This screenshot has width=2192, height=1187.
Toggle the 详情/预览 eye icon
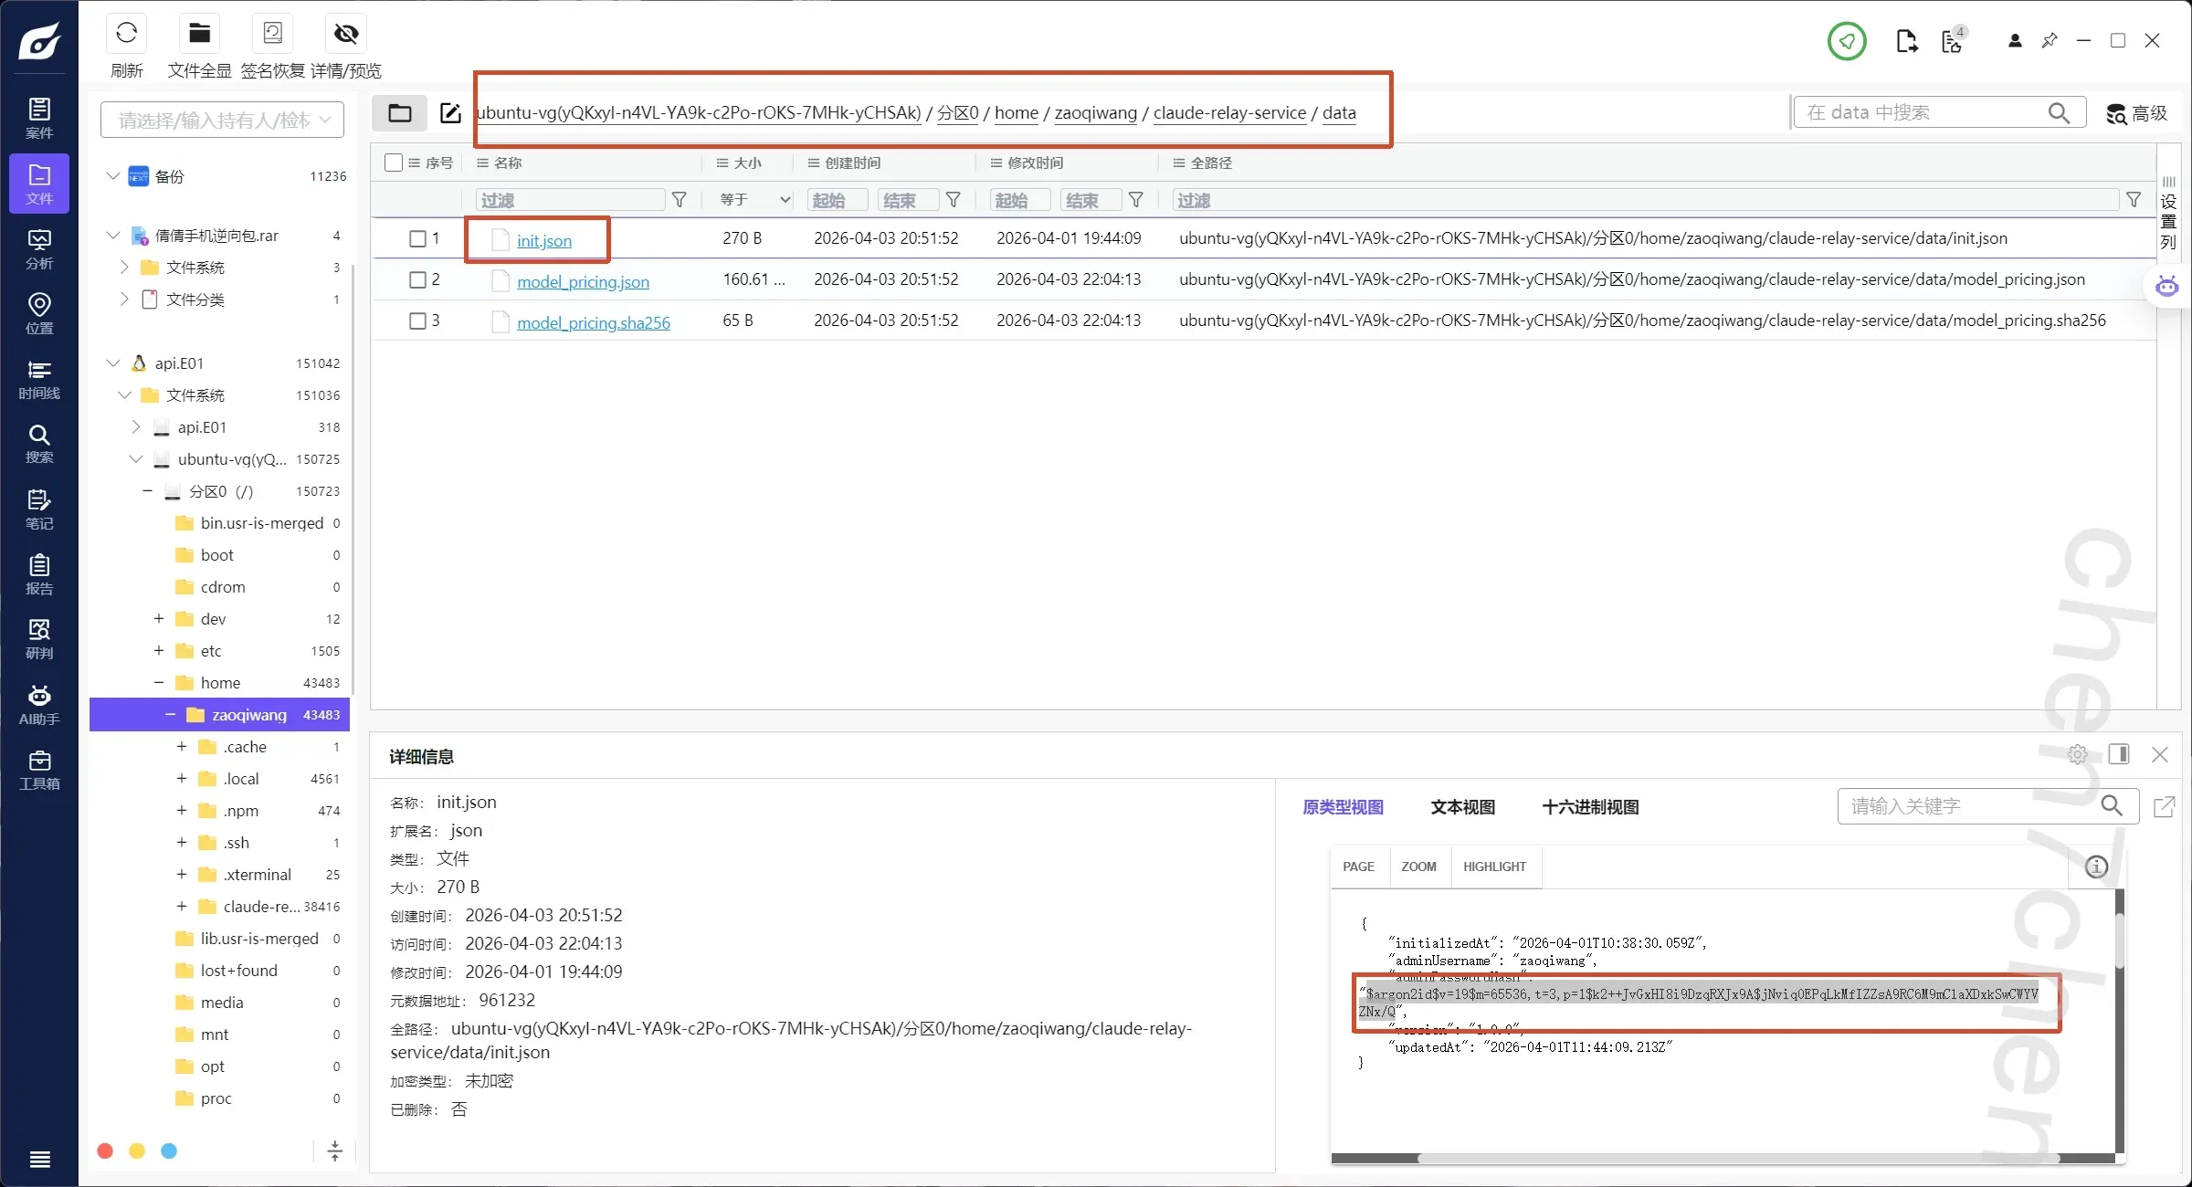(345, 35)
